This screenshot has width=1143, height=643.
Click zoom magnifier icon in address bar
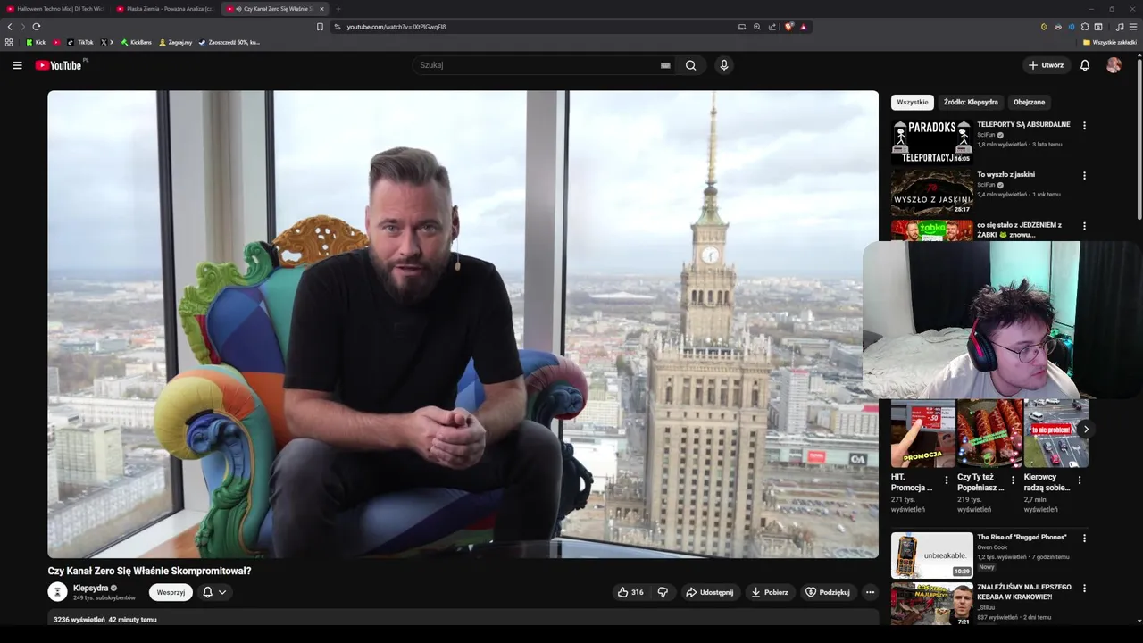pos(757,27)
